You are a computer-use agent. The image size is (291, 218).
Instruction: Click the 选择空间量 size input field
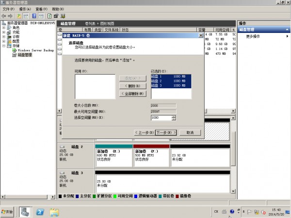pos(161,118)
